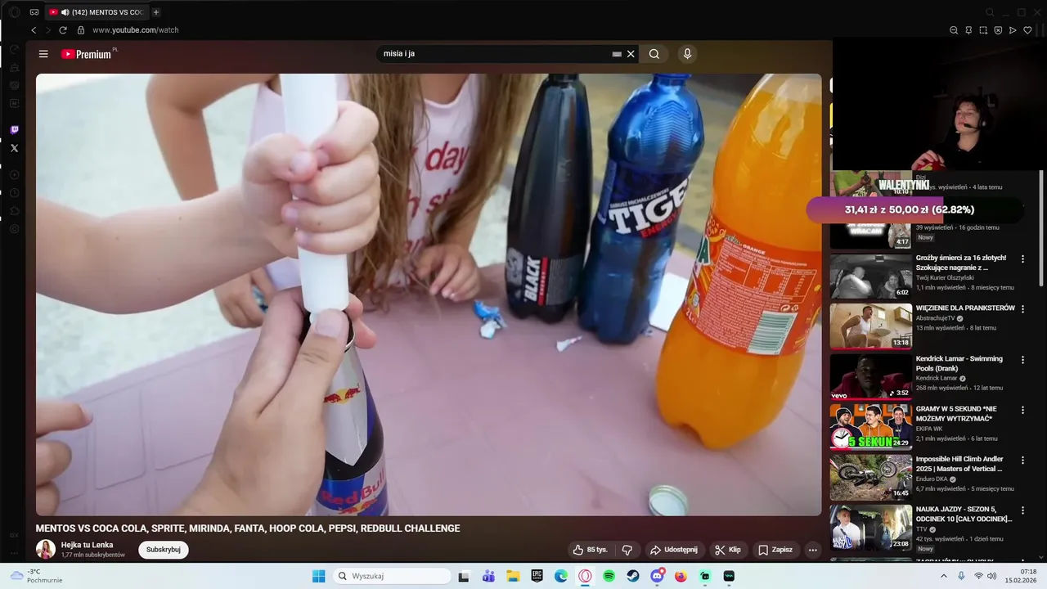The width and height of the screenshot is (1047, 589).
Task: Open Opera menu logo button
Action: pos(14,12)
